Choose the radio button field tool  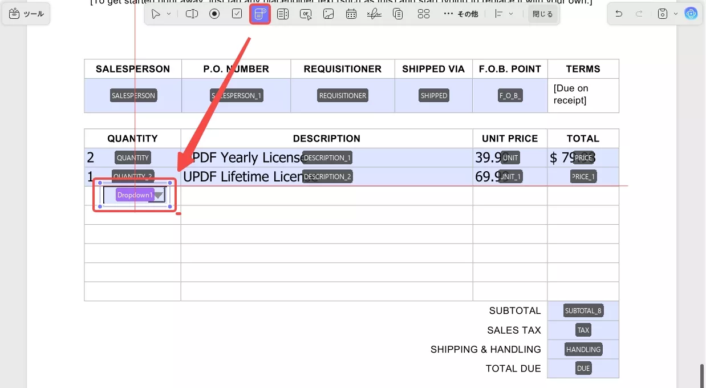click(214, 14)
